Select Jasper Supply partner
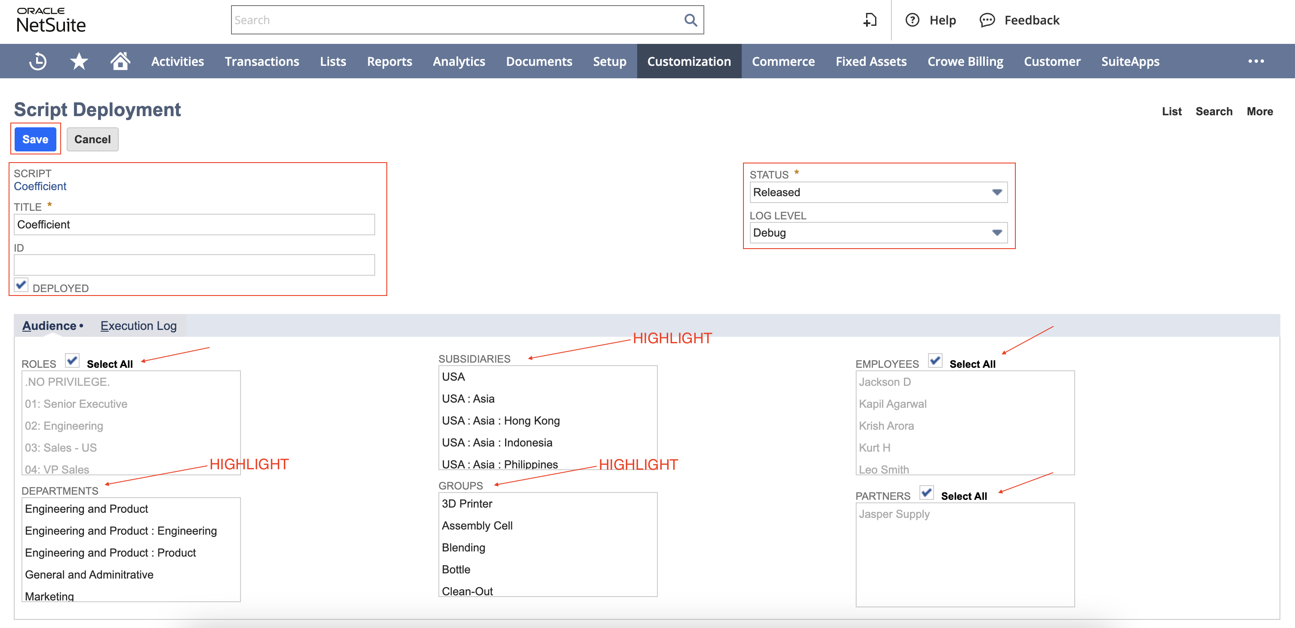This screenshot has width=1295, height=628. [965, 514]
